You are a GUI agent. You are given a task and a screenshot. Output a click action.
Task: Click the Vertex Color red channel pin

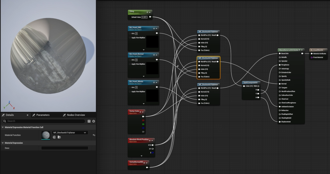(x=143, y=120)
